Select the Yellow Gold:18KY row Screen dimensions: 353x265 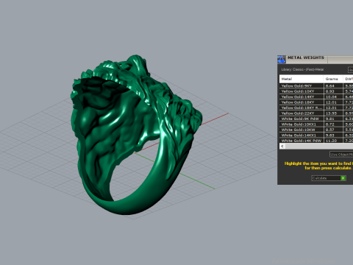tap(316, 102)
